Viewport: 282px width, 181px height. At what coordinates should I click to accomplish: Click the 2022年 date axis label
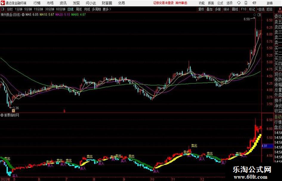coord(5,179)
